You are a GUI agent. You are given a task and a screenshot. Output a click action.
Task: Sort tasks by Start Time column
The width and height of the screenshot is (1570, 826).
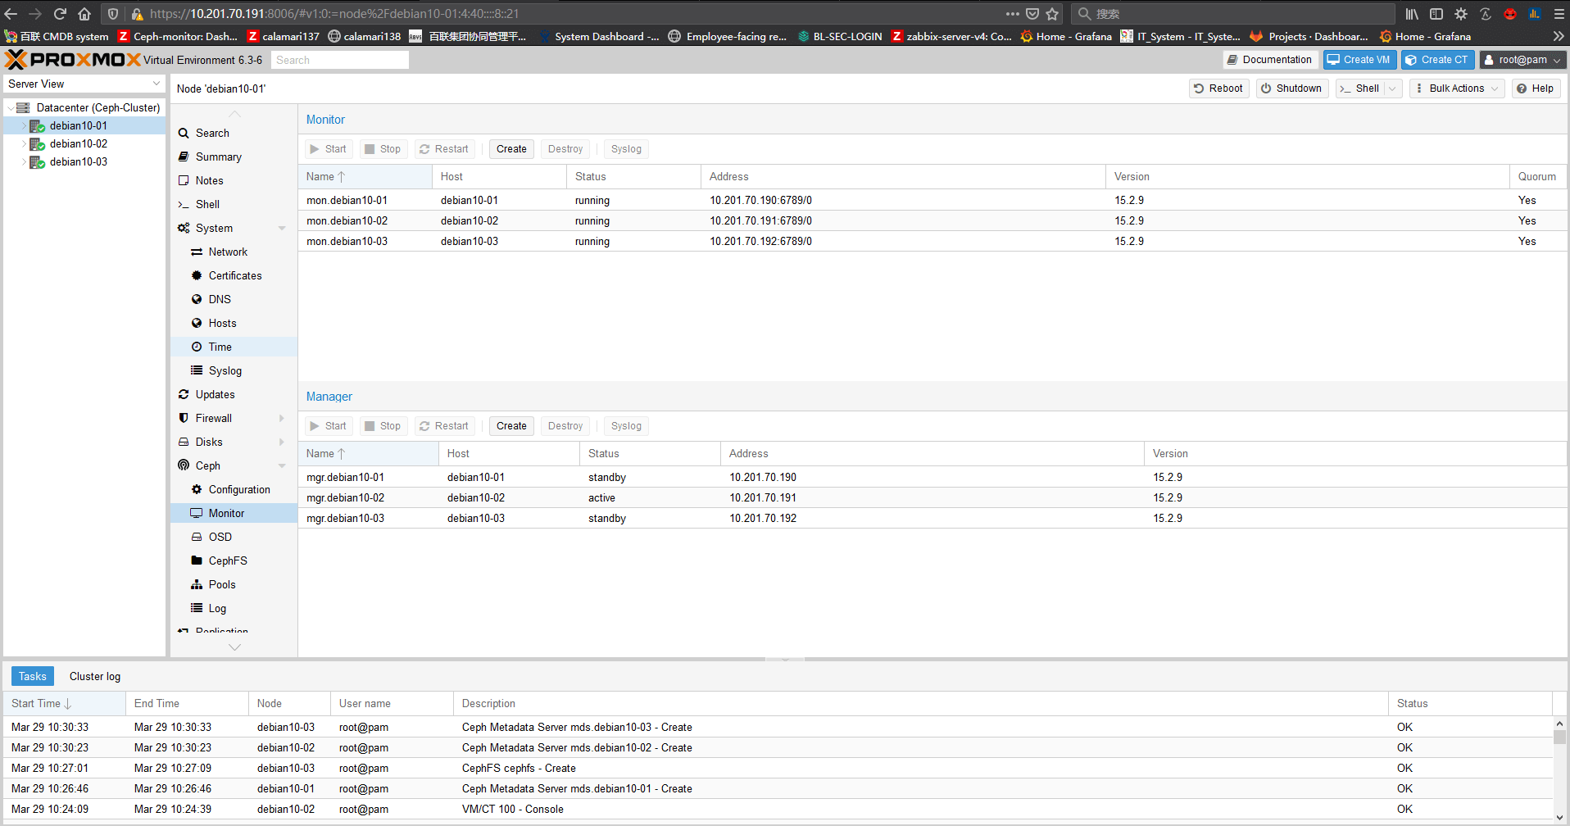pyautogui.click(x=64, y=704)
